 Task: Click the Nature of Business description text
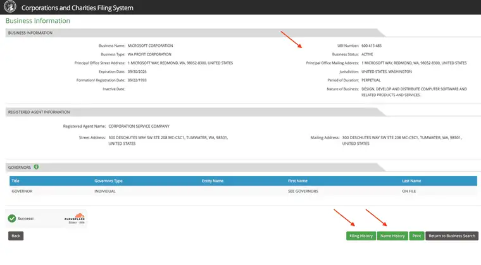(x=414, y=92)
